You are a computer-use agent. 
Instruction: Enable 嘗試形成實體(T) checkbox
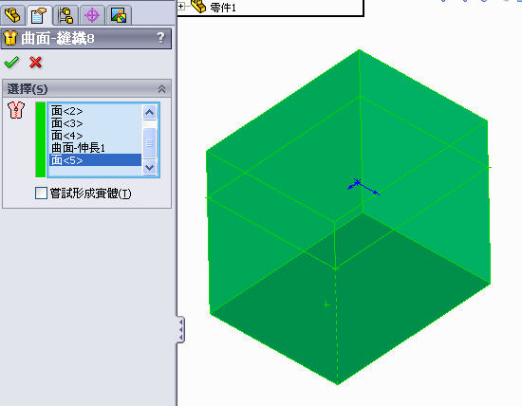tap(41, 193)
